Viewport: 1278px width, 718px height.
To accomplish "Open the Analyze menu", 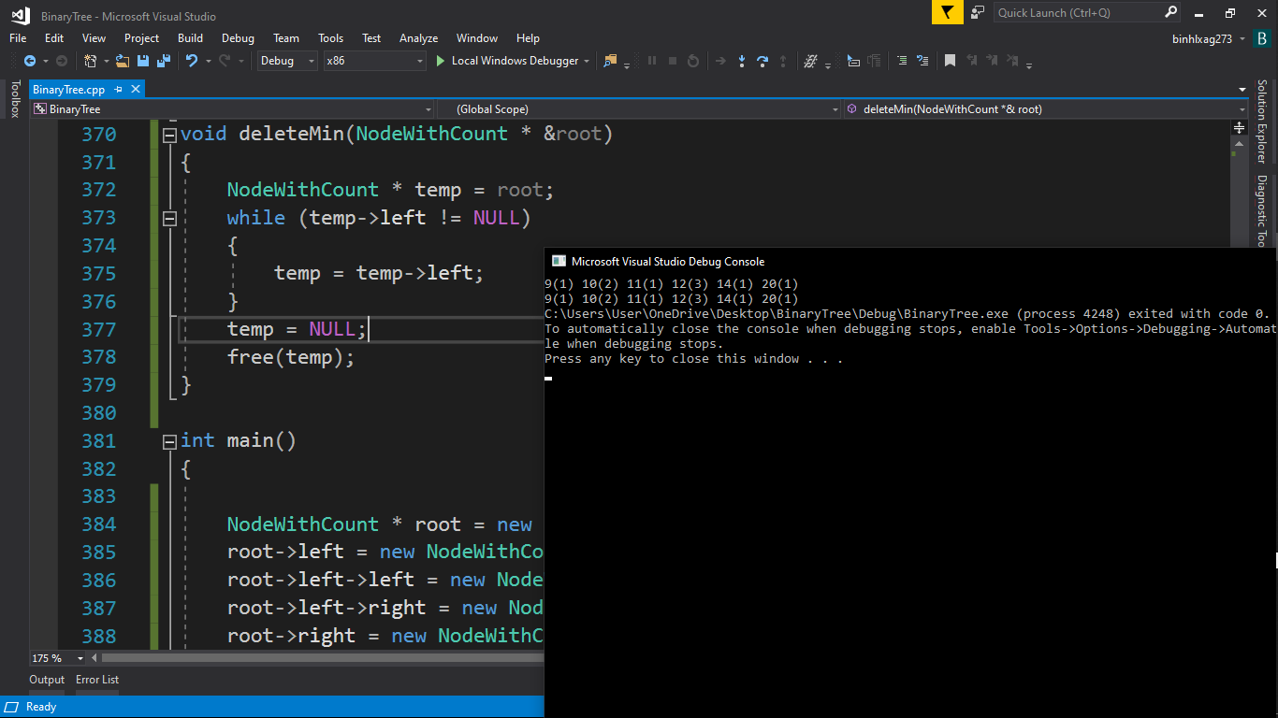I will coord(418,38).
